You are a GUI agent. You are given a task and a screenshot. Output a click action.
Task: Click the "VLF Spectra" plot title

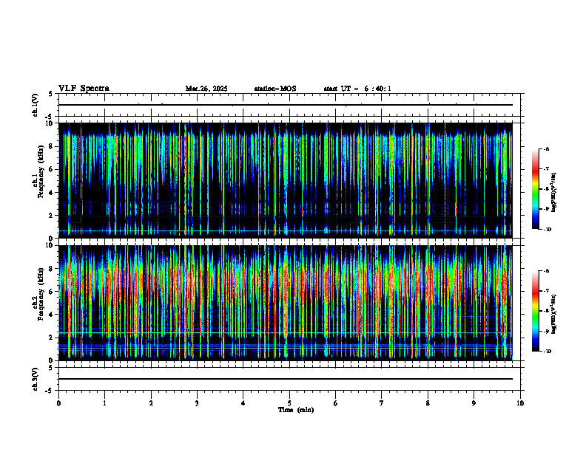[x=84, y=89]
